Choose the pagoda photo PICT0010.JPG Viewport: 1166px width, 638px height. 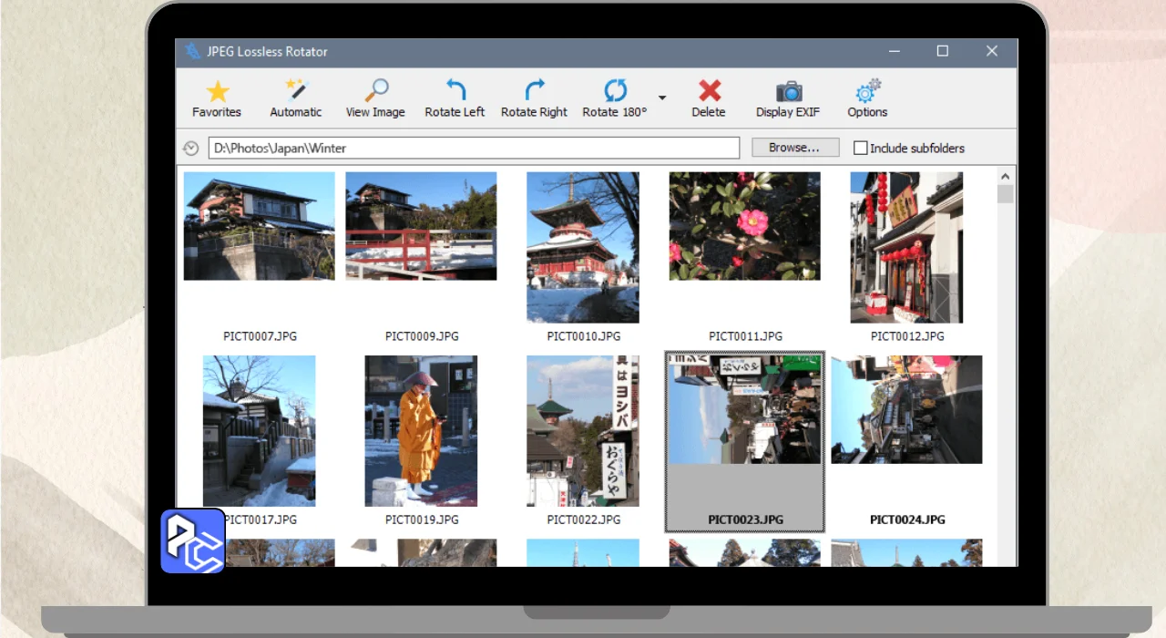tap(583, 247)
